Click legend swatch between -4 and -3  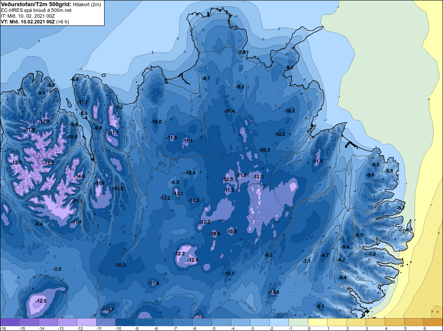(x=241, y=322)
